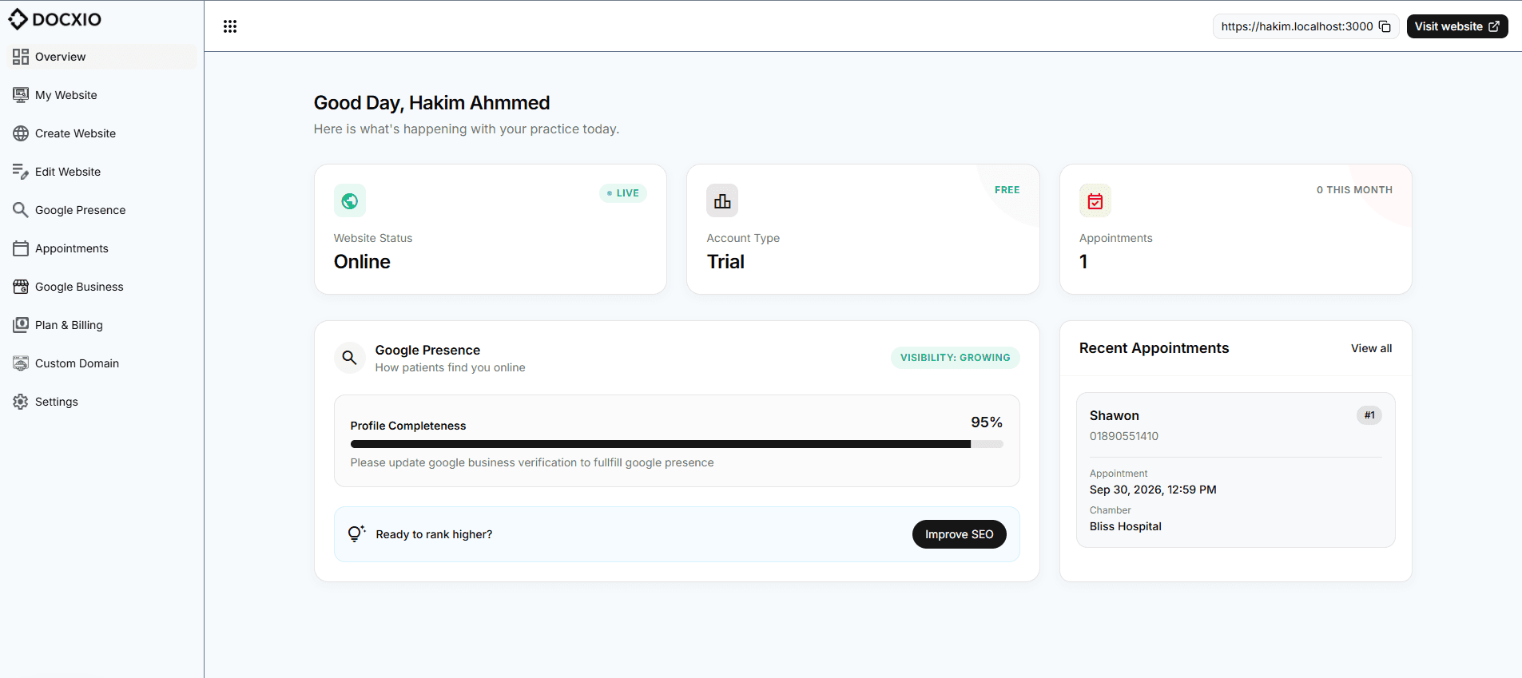Click the Google Business storefront icon
This screenshot has height=678, width=1522.
[x=21, y=287]
